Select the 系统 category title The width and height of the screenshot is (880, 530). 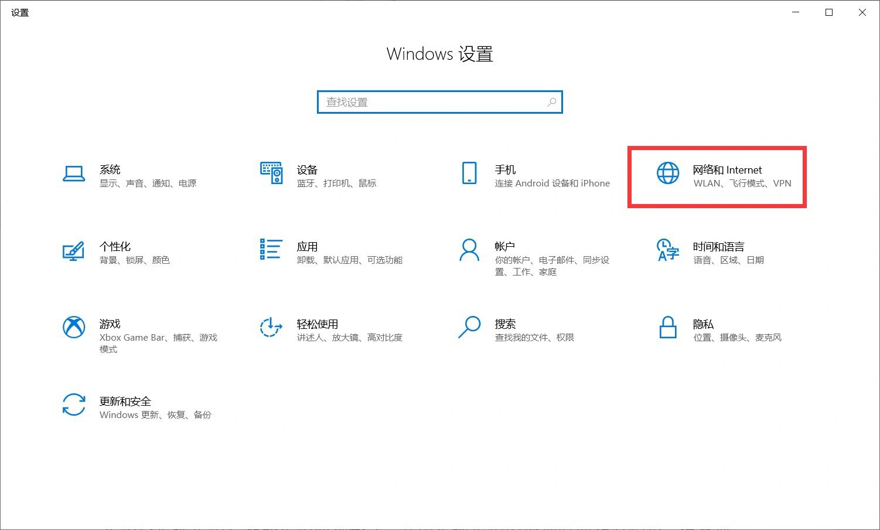pos(110,169)
